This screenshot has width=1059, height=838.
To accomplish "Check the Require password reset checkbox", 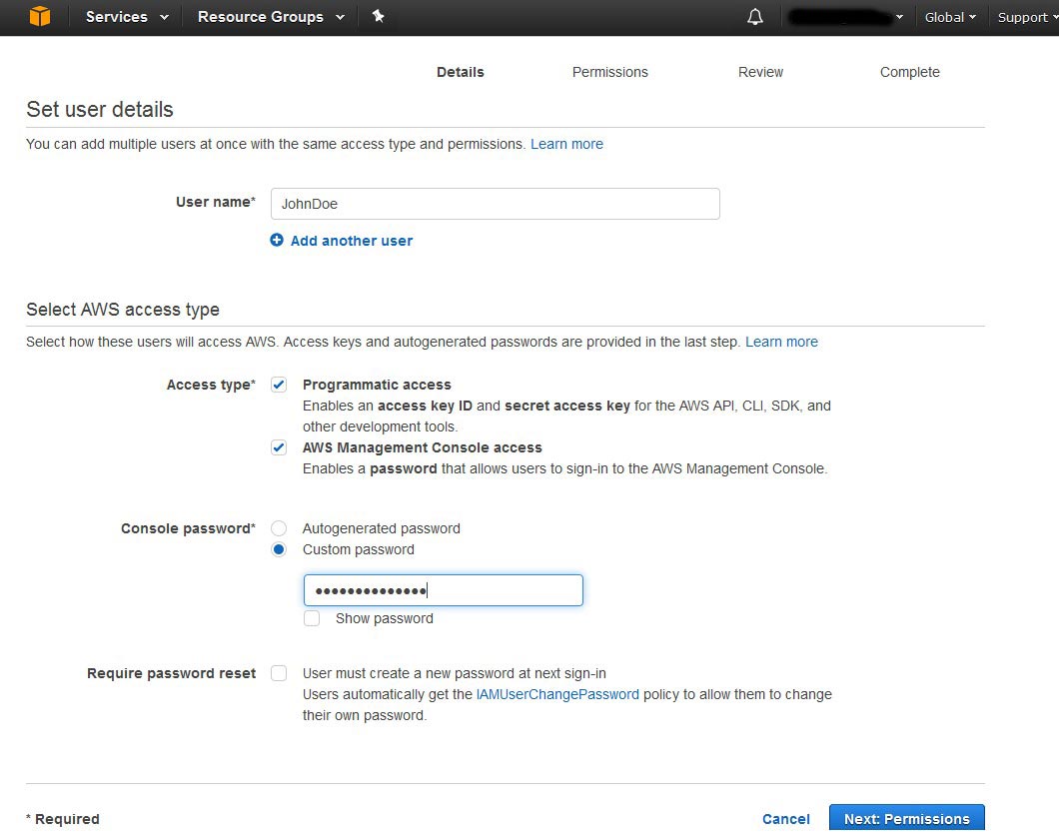I will [279, 673].
